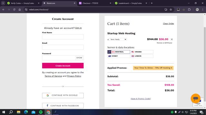Click the browser back arrow

[4, 10]
